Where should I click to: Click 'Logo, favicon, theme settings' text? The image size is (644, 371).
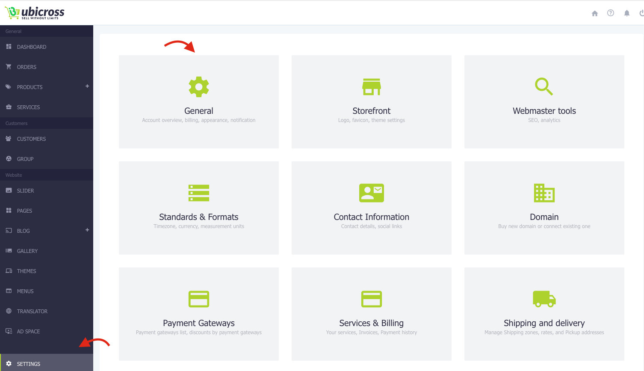point(372,120)
